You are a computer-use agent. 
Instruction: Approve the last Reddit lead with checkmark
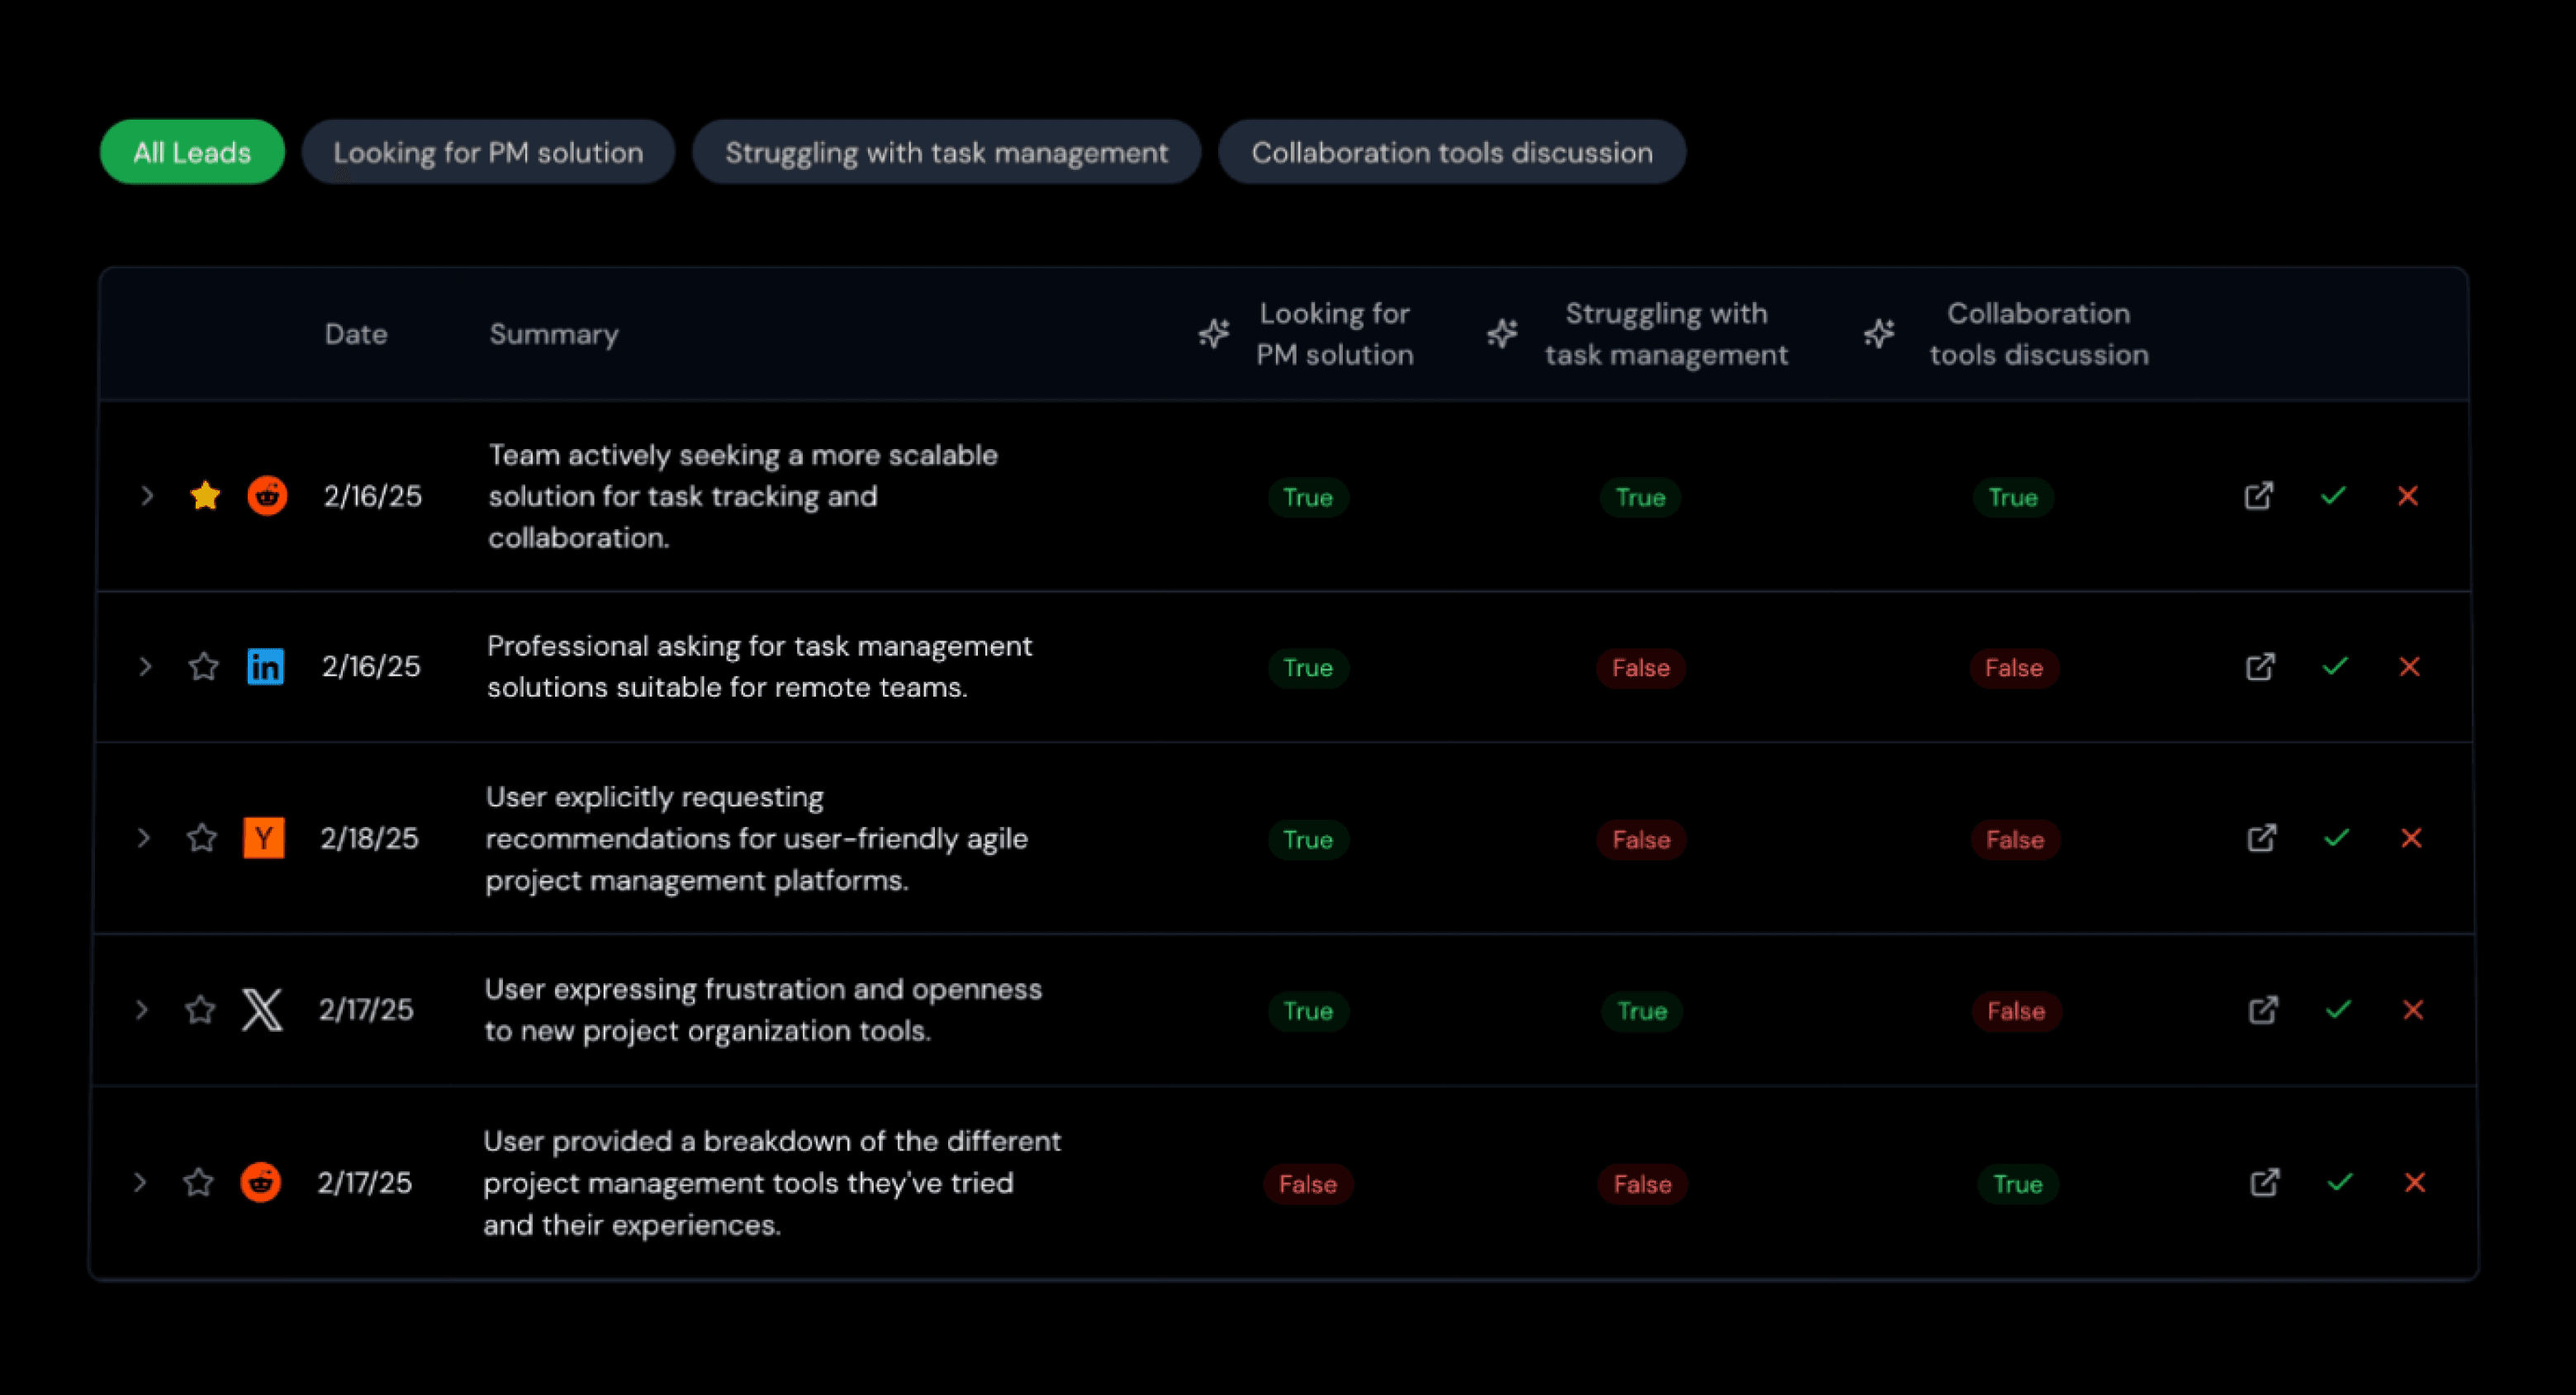2339,1182
